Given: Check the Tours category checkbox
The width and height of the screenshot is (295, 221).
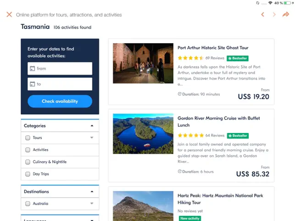Looking at the screenshot, I should pos(28,138).
